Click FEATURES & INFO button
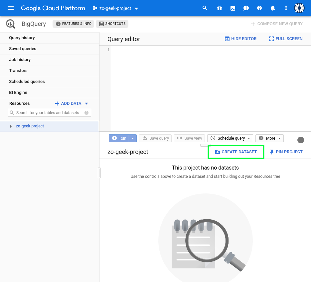Image resolution: width=311 pixels, height=282 pixels. [x=74, y=24]
